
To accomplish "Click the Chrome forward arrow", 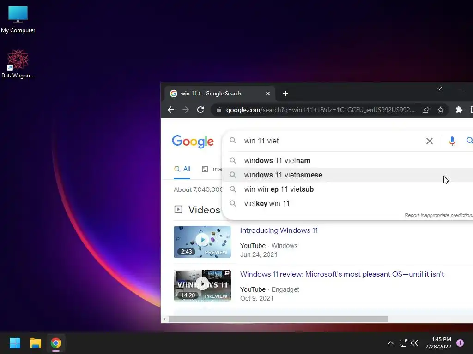I will (x=186, y=110).
